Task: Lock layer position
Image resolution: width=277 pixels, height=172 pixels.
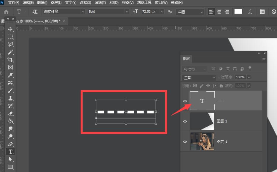Action: click(208, 86)
